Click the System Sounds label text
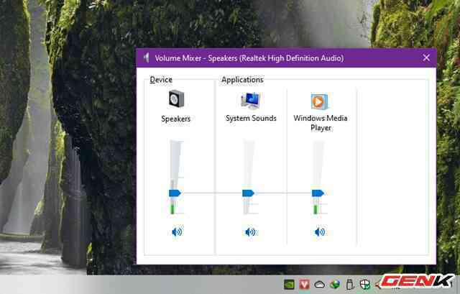460x294 pixels. [251, 118]
